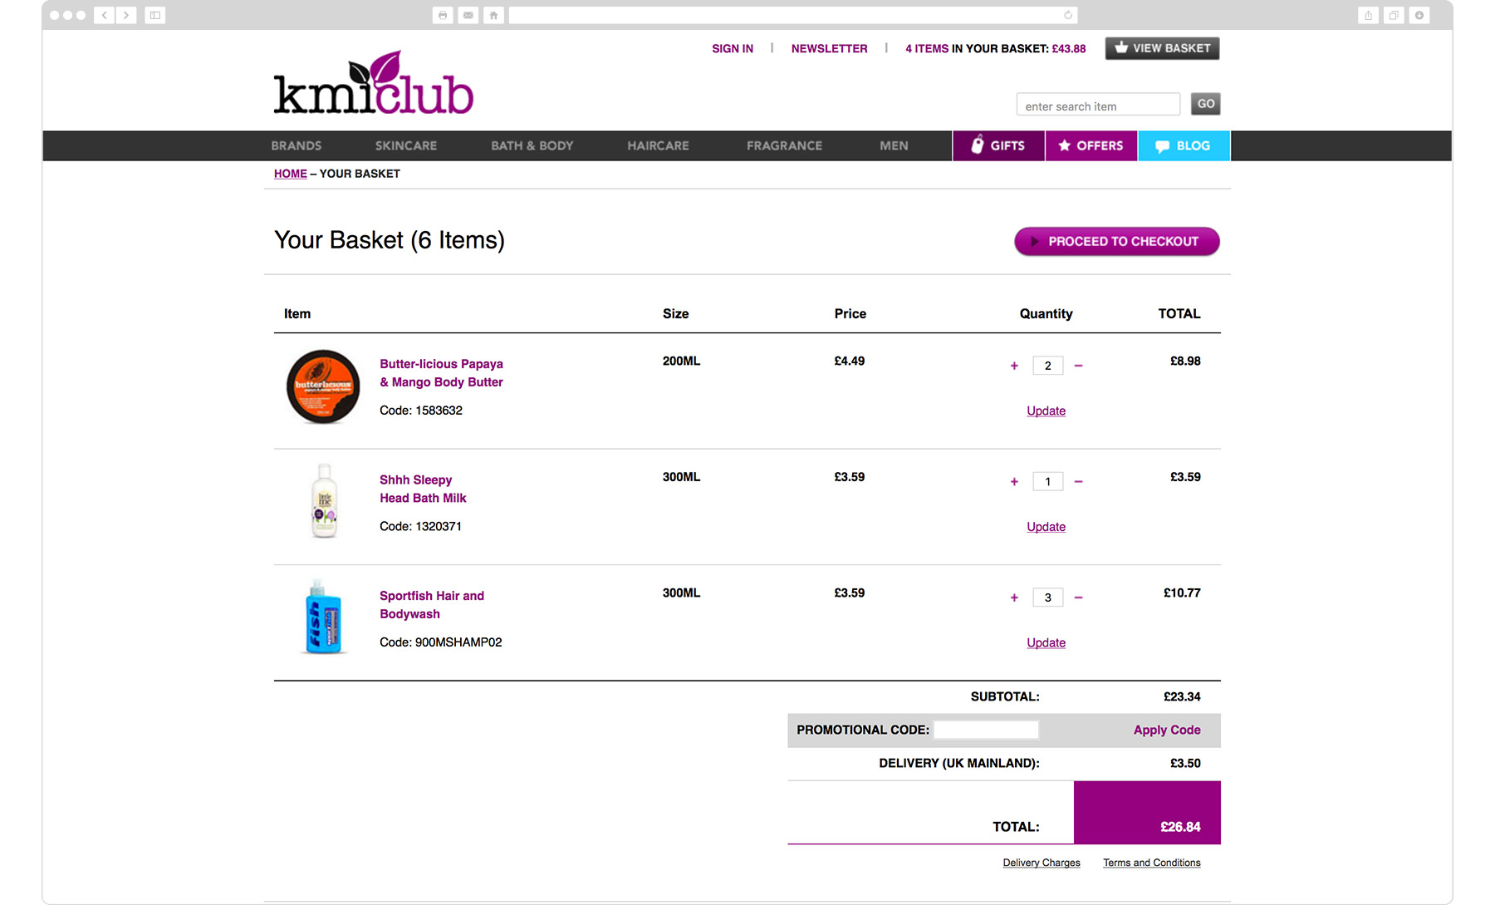Screen dimensions: 1495x905
Task: Click the View Basket button
Action: pyautogui.click(x=1162, y=48)
